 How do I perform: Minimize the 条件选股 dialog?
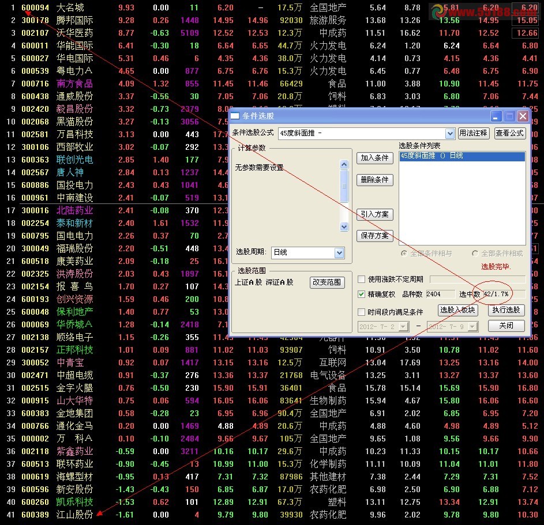496,116
